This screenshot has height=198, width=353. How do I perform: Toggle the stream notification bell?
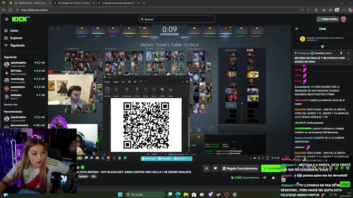pos(206,168)
